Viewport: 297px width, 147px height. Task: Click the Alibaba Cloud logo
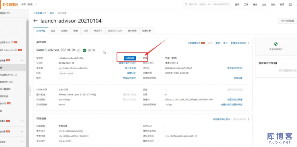pyautogui.click(x=9, y=4)
